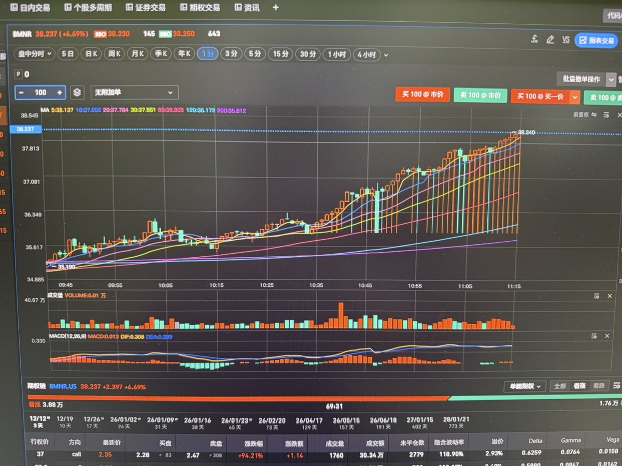
Task: Filter options chain to 看涨 calls
Action: pos(579,386)
